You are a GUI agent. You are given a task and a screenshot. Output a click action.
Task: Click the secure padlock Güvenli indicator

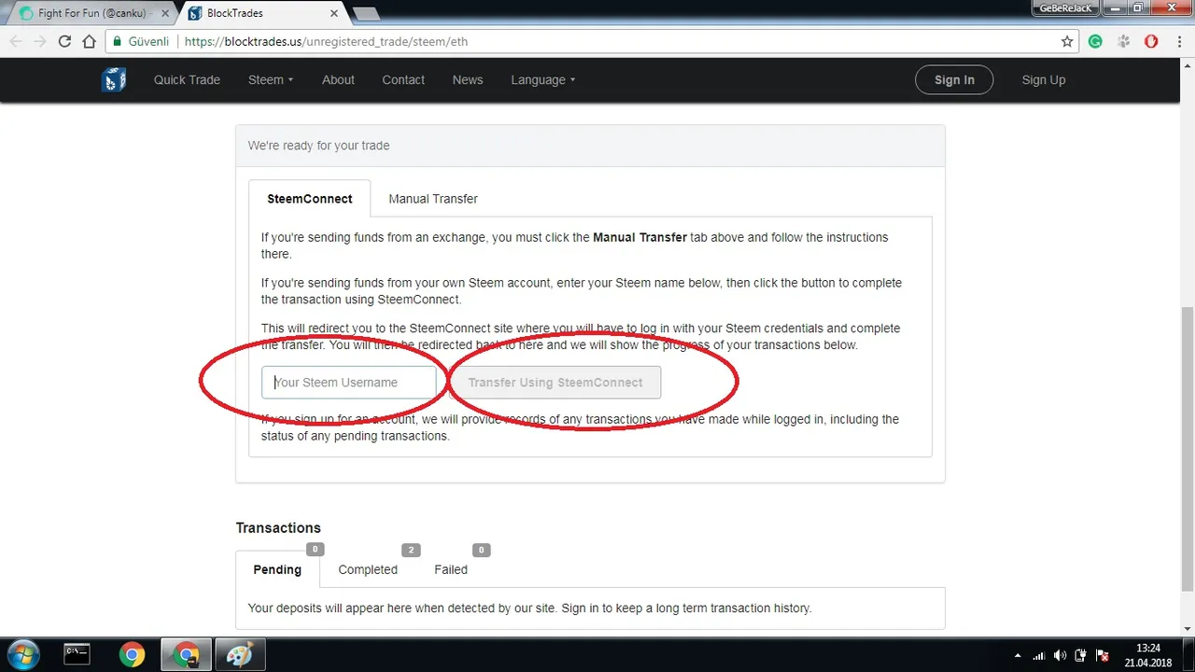141,41
